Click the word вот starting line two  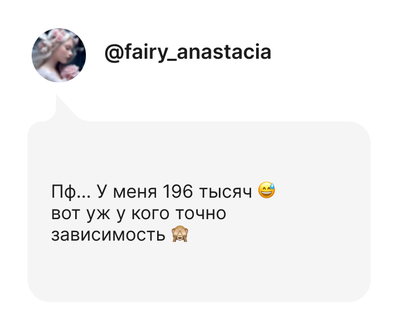(65, 214)
